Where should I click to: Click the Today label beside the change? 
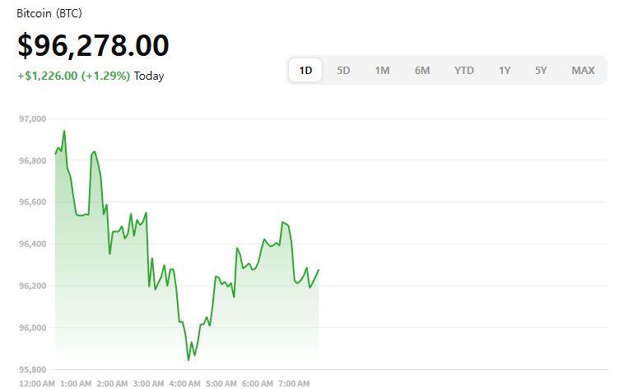[149, 76]
